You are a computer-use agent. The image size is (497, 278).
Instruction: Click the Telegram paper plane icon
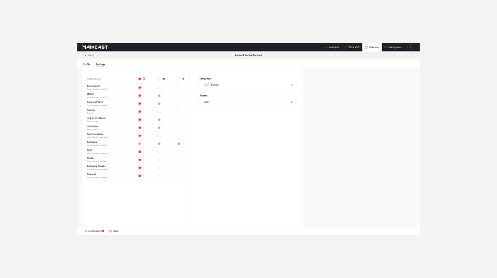(183, 79)
